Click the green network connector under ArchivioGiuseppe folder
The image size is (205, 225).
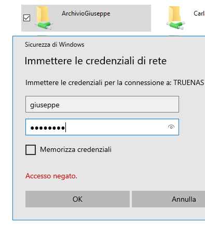tap(44, 25)
